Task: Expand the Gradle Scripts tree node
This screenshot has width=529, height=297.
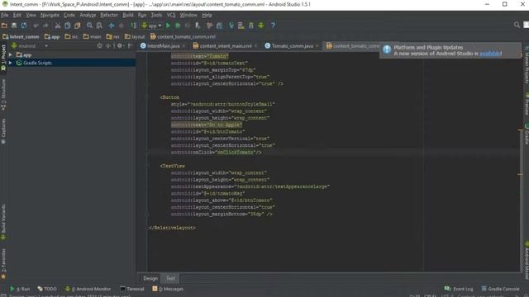Action: click(11, 63)
